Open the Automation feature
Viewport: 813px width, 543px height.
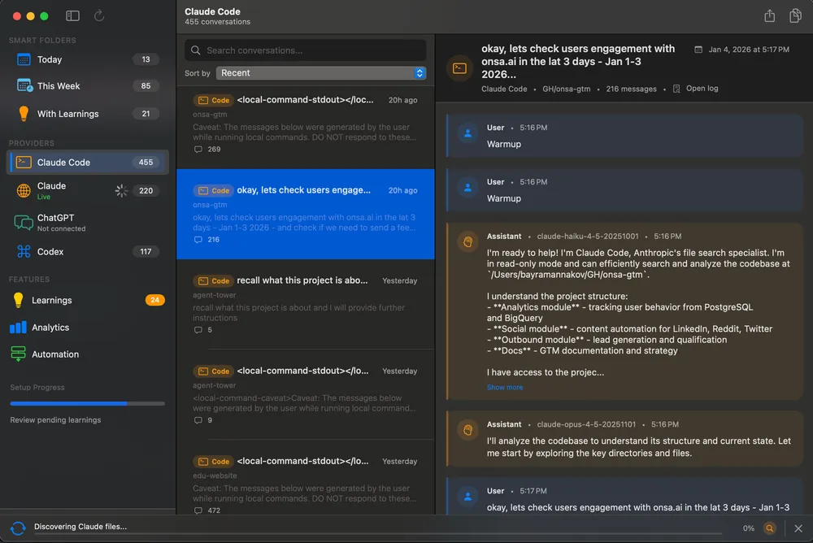click(87, 354)
